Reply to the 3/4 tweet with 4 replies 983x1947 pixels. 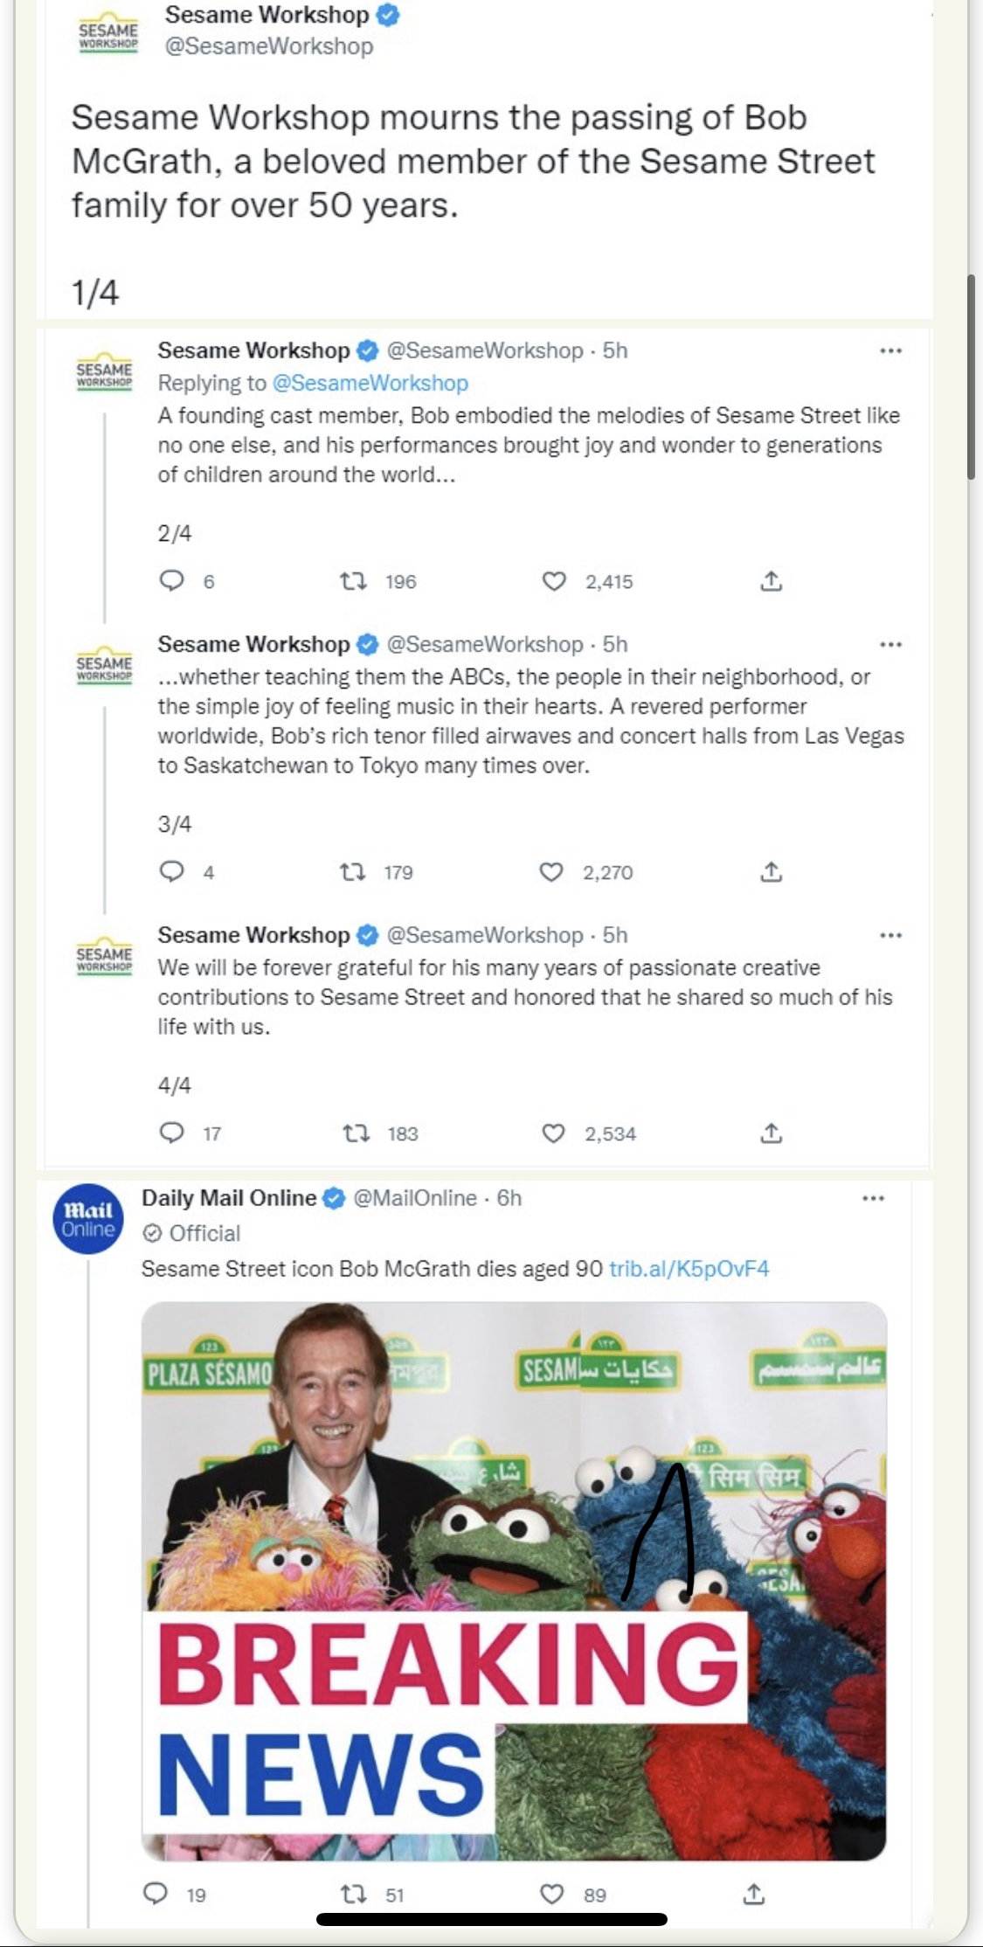172,871
